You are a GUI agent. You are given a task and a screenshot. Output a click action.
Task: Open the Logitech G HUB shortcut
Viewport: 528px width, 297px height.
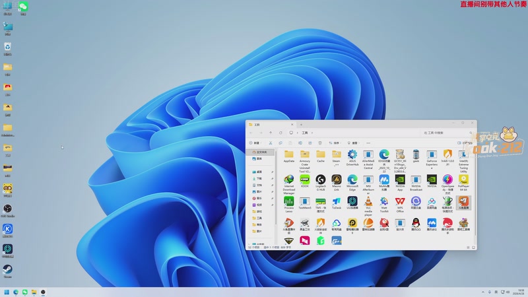point(321,183)
